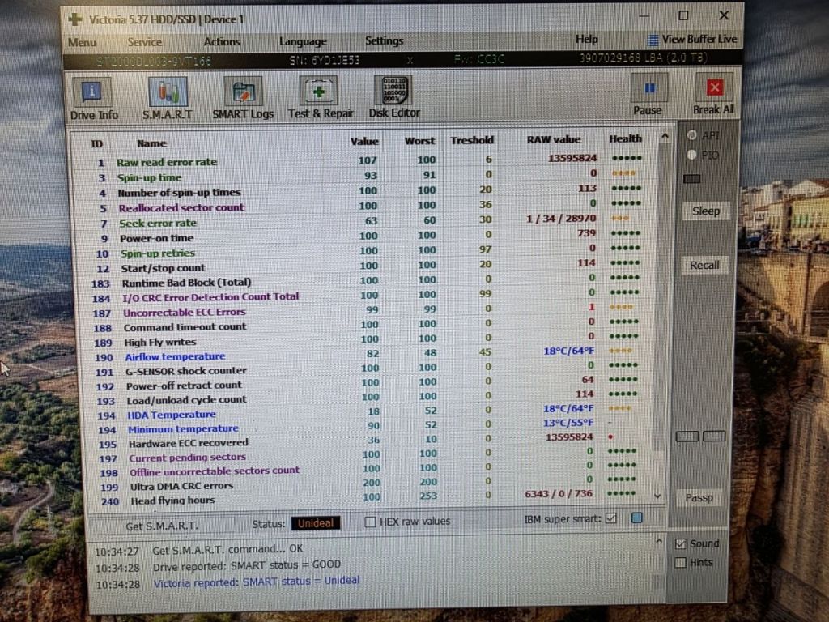Enable HEX raw values checkbox
829x622 pixels.
pyautogui.click(x=370, y=522)
